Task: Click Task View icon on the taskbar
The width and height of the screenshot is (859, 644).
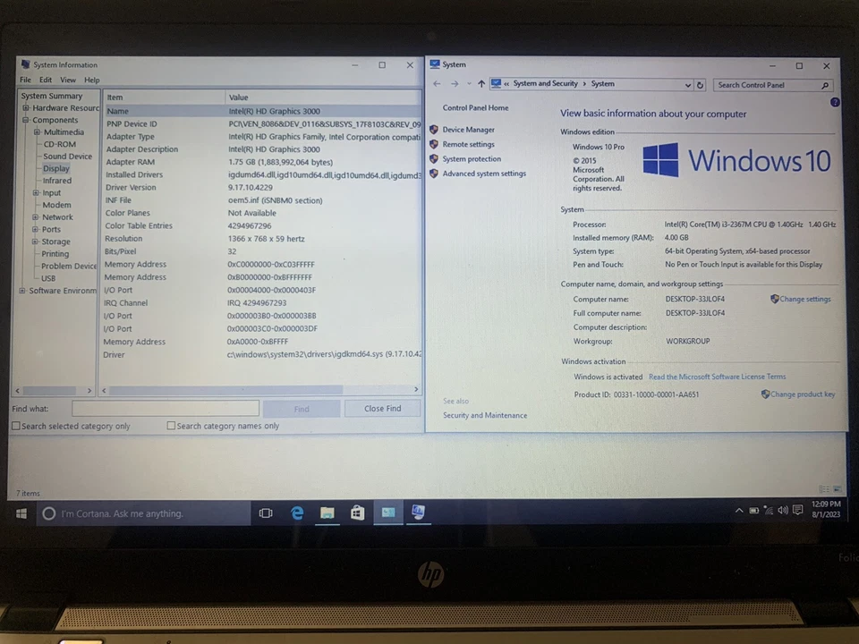Action: click(265, 513)
